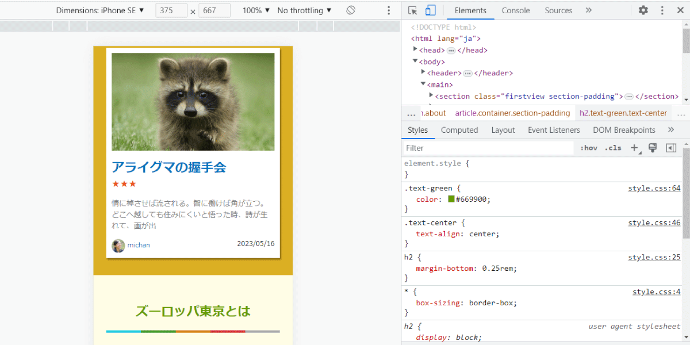Open the rendering emulations paintbrush icon
Screen dimensions: 690x345
(x=653, y=148)
